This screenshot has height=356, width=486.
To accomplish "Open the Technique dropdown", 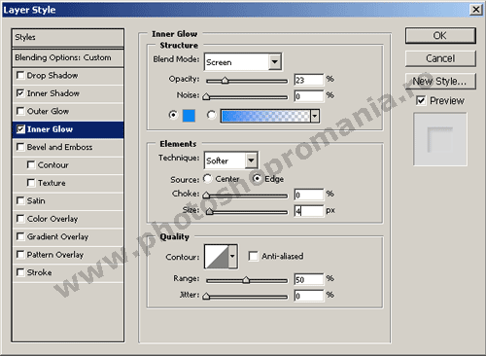I will (231, 160).
